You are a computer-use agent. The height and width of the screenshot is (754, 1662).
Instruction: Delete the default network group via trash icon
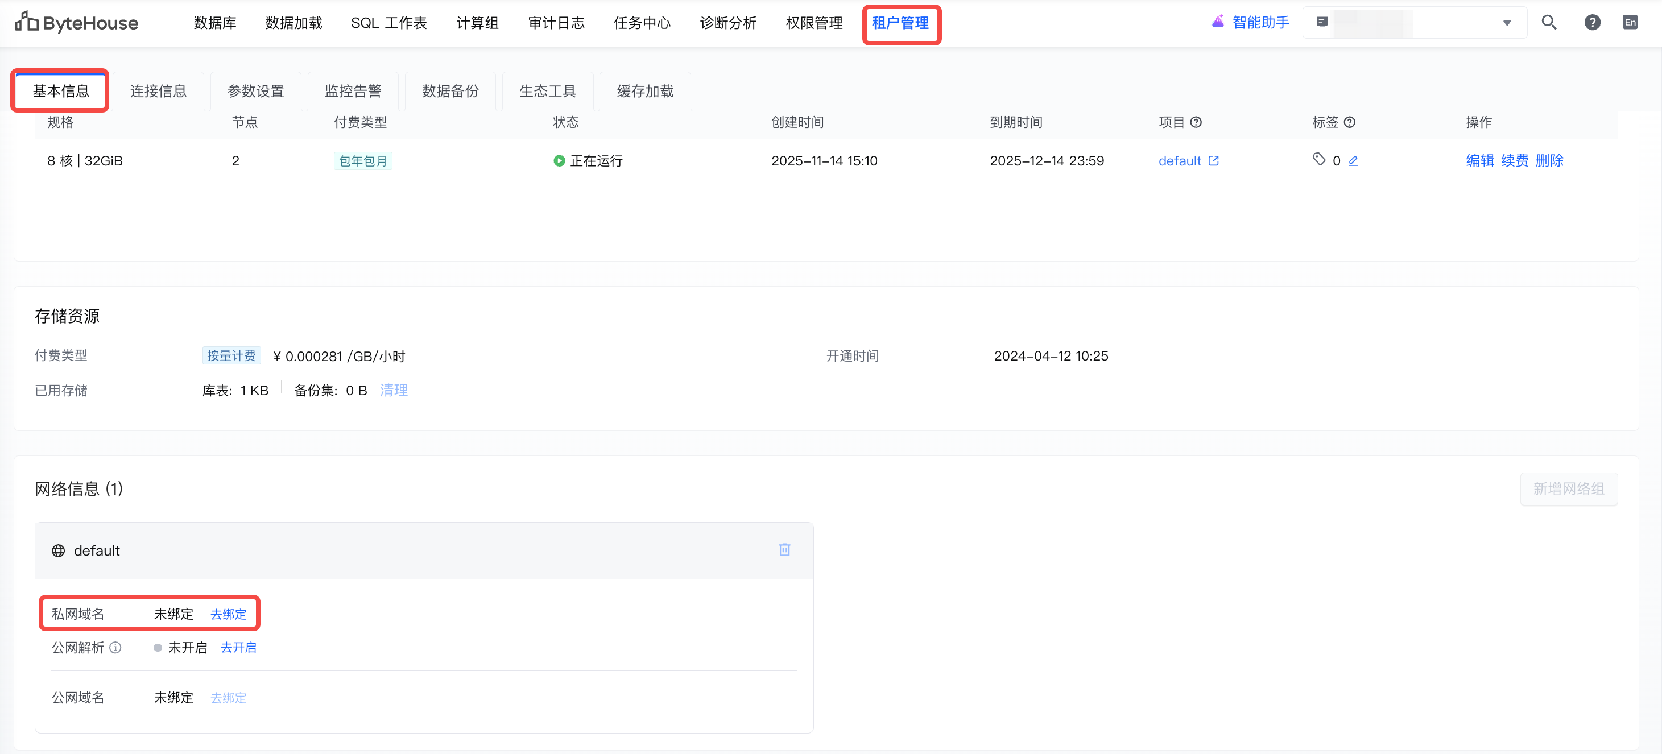[x=784, y=549]
